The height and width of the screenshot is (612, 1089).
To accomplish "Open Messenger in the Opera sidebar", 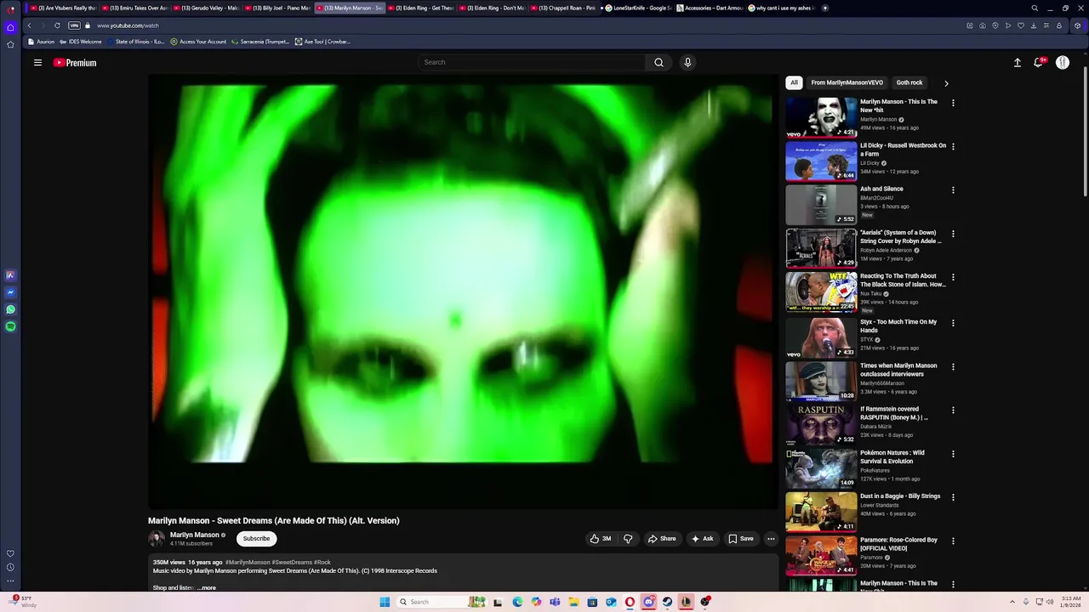I will (x=10, y=292).
